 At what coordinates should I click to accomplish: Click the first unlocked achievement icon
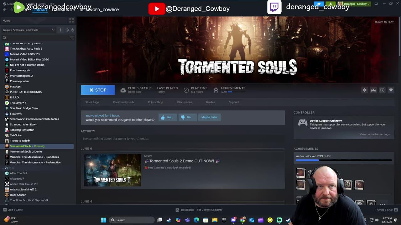301,173
